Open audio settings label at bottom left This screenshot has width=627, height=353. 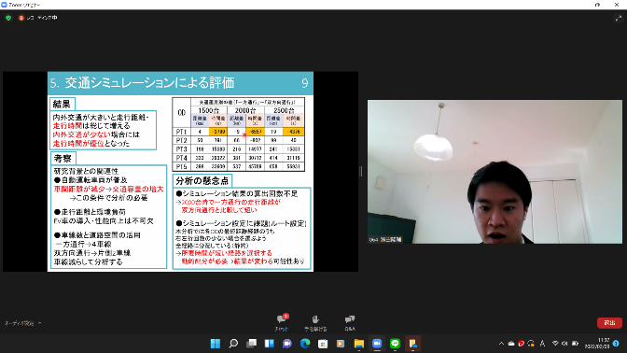pos(20,323)
